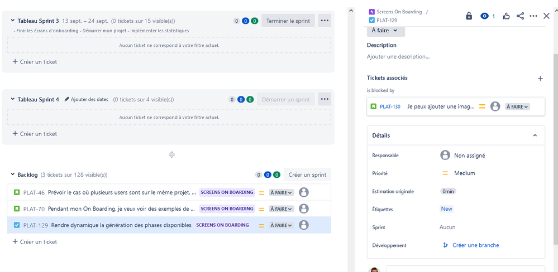The image size is (558, 272).
Task: Click the Créer une branche link
Action: (475, 245)
